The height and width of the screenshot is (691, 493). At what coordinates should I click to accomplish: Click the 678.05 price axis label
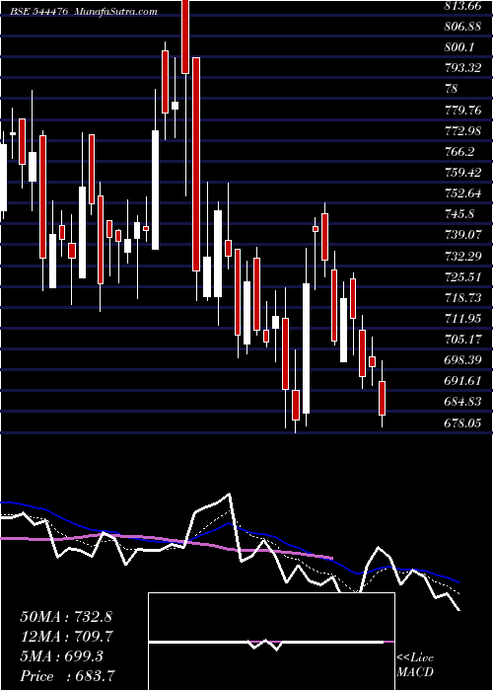click(462, 422)
